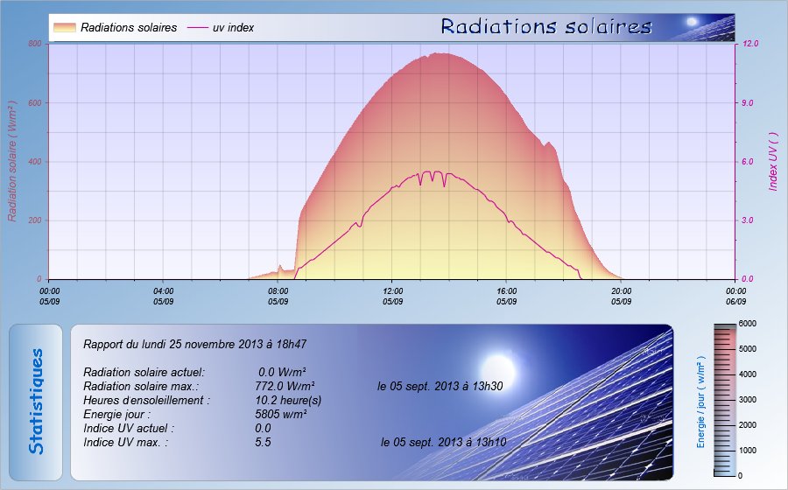Click the 08:00 05/09 time axis label
The width and height of the screenshot is (788, 490).
[278, 296]
